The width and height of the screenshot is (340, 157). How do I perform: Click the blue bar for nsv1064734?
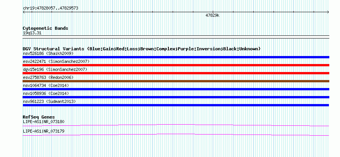pyautogui.click(x=176, y=89)
